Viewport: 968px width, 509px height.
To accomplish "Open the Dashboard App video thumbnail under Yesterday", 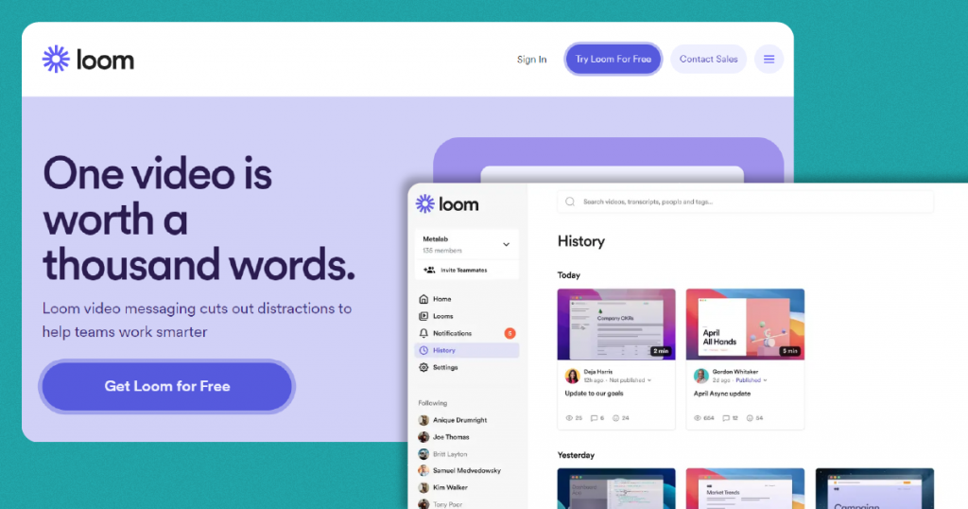I will point(616,488).
